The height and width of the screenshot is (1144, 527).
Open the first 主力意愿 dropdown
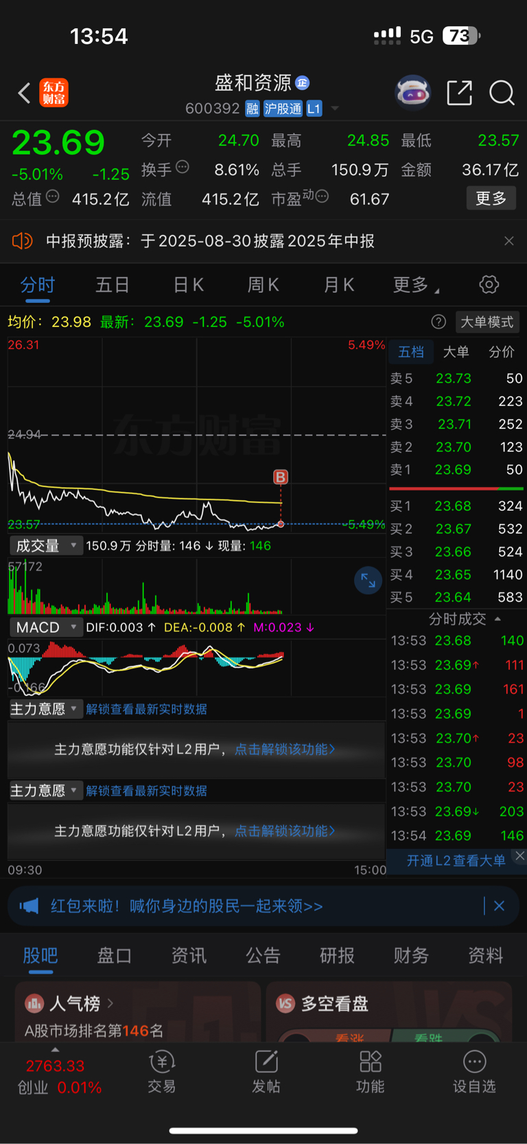coord(46,709)
